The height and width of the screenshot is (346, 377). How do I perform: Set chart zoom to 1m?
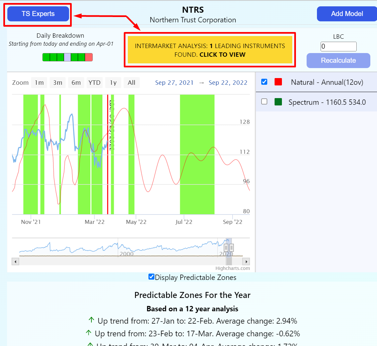pyautogui.click(x=39, y=82)
